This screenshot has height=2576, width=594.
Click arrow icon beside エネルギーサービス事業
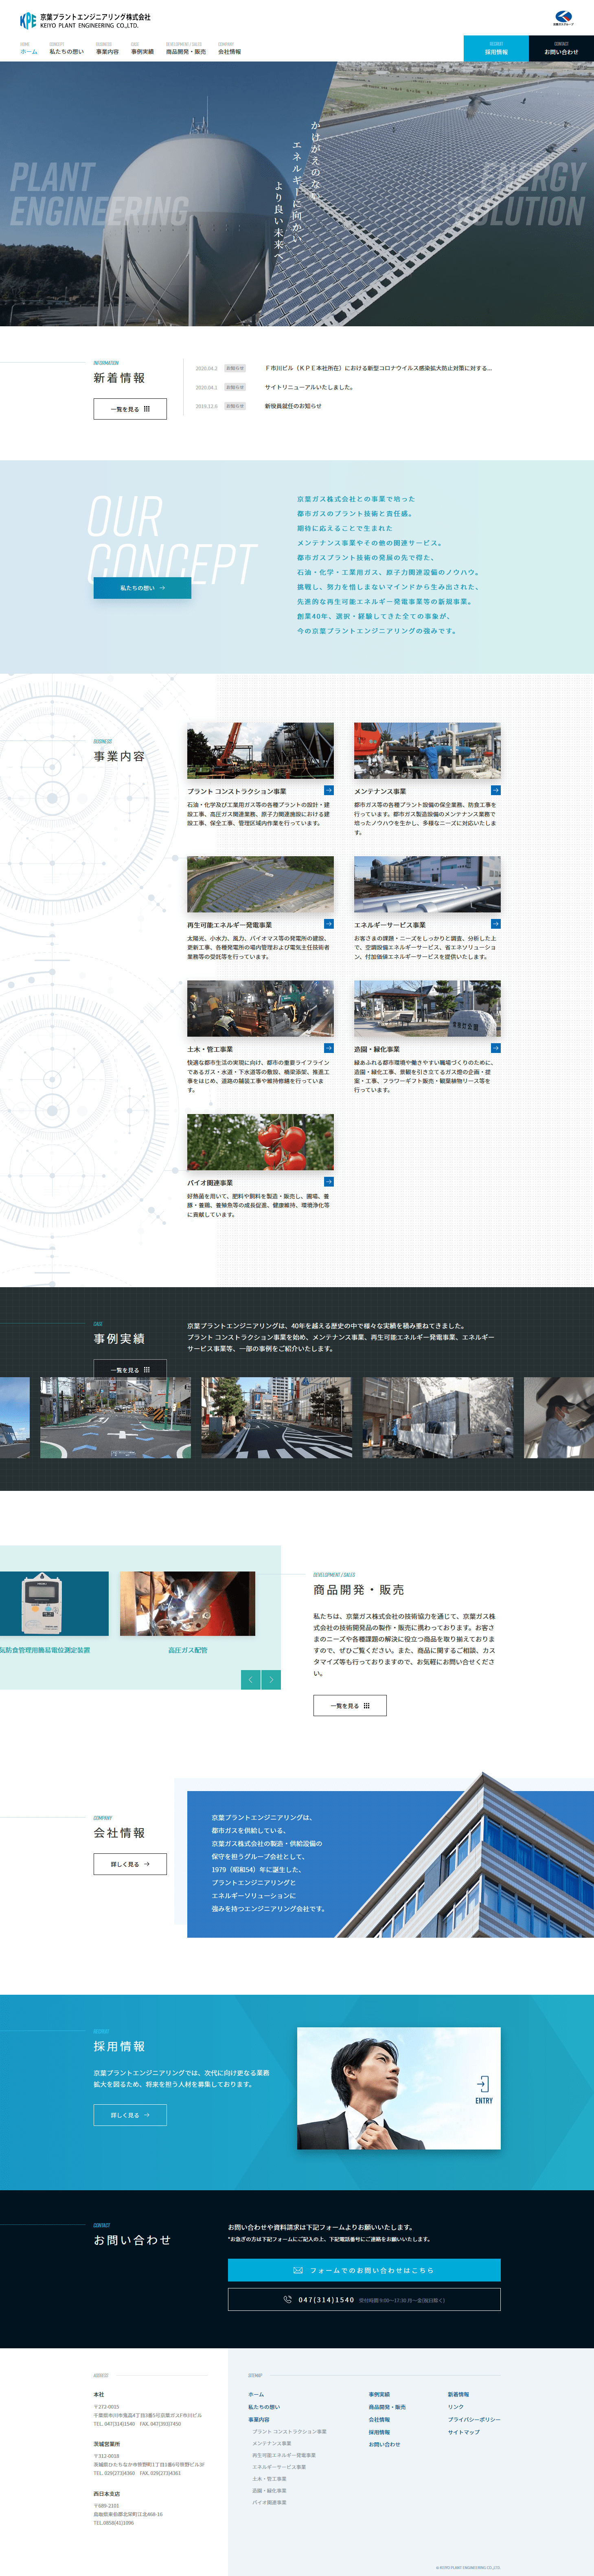tap(495, 924)
